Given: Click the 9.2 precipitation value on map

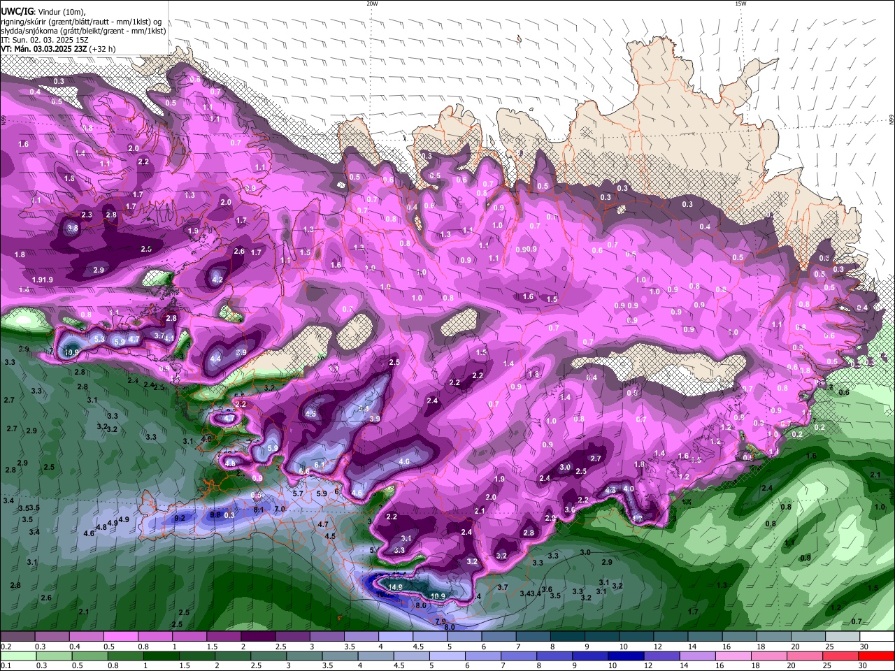Looking at the screenshot, I should pos(180,518).
